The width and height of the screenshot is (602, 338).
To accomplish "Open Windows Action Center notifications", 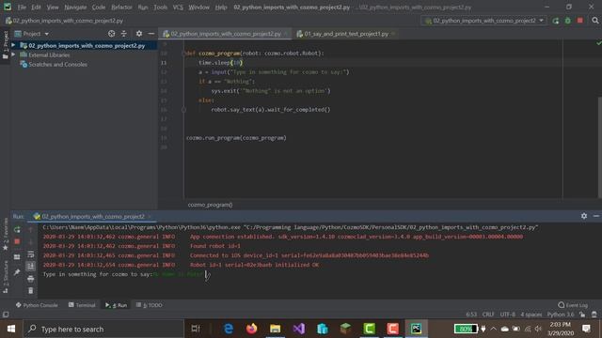I will click(x=586, y=329).
